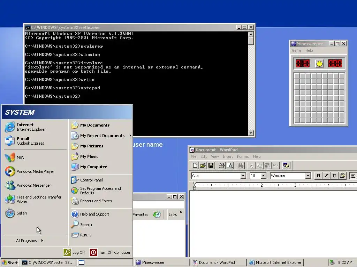Open Printers and Faxes
This screenshot has width=357, height=267.
point(101,201)
